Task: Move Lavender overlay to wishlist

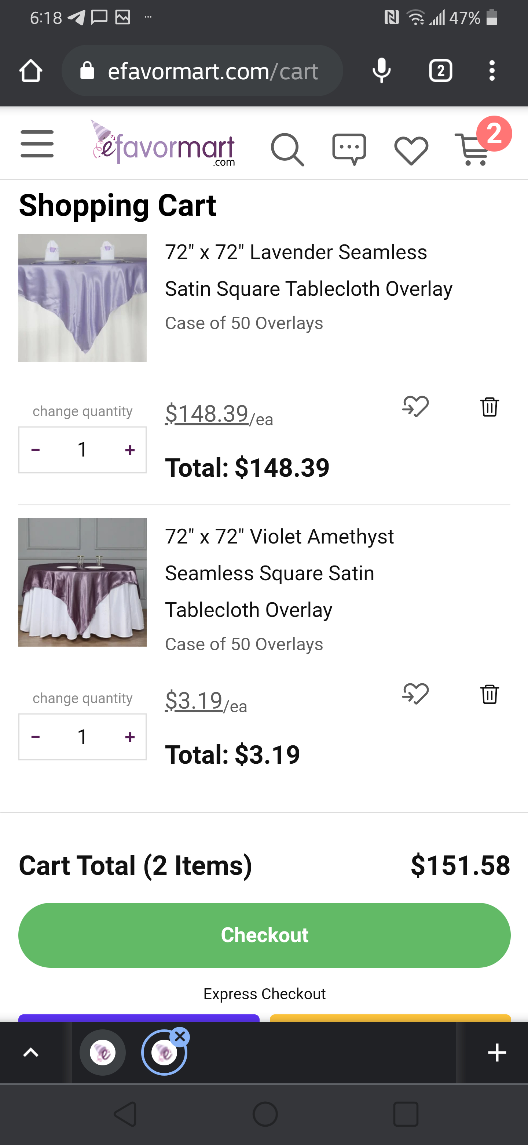Action: [x=415, y=406]
